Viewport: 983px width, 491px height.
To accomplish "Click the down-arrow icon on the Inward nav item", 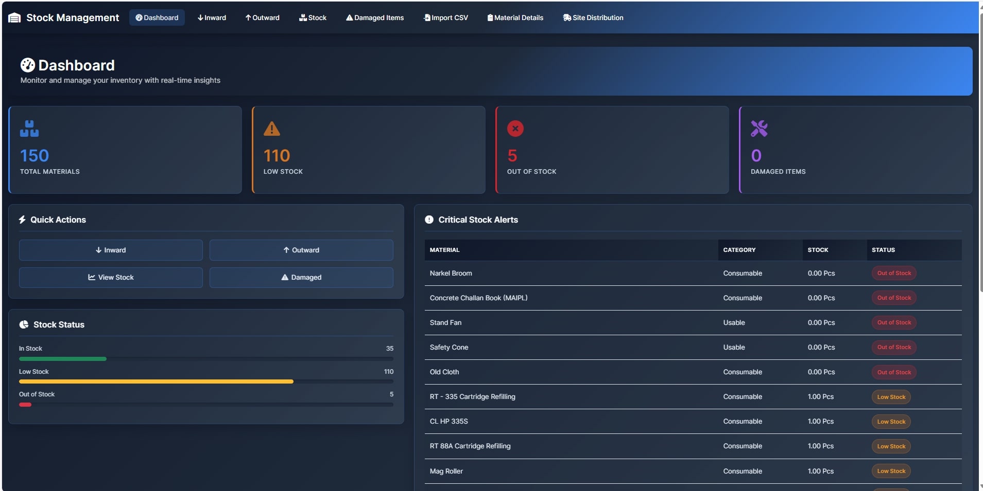I will pyautogui.click(x=200, y=17).
